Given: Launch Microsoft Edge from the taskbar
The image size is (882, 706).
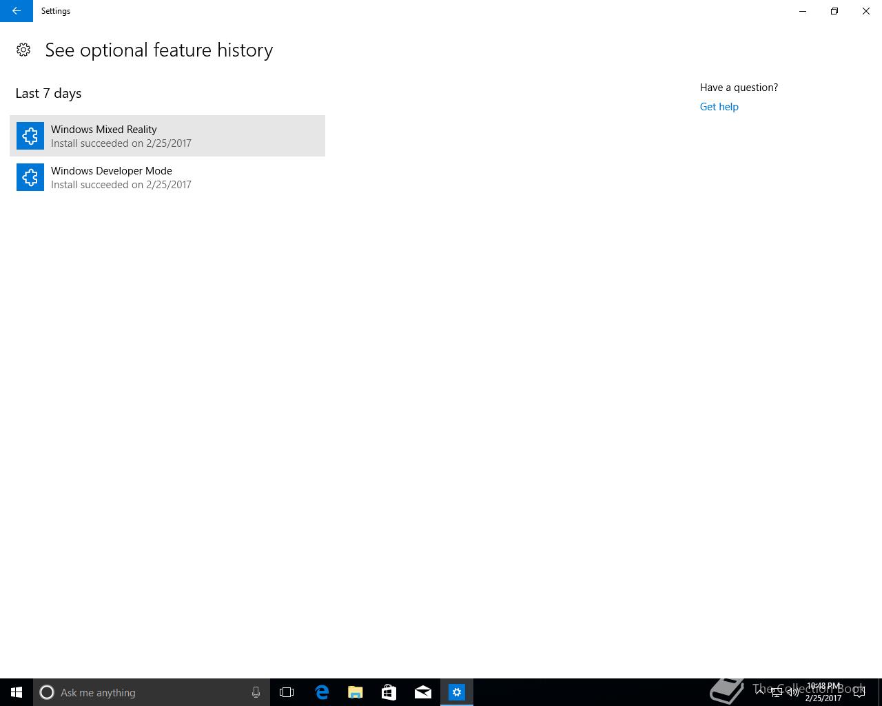Looking at the screenshot, I should pos(321,692).
